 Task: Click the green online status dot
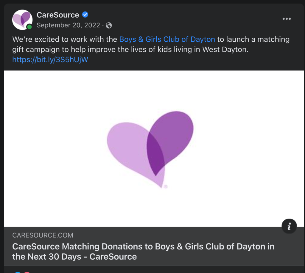pos(29,27)
